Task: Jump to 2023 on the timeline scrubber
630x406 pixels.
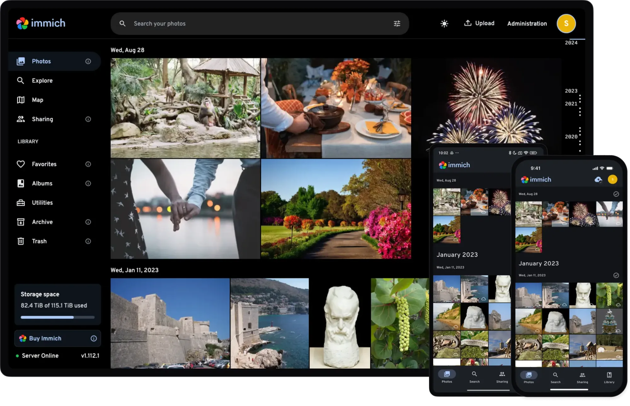Action: point(571,91)
